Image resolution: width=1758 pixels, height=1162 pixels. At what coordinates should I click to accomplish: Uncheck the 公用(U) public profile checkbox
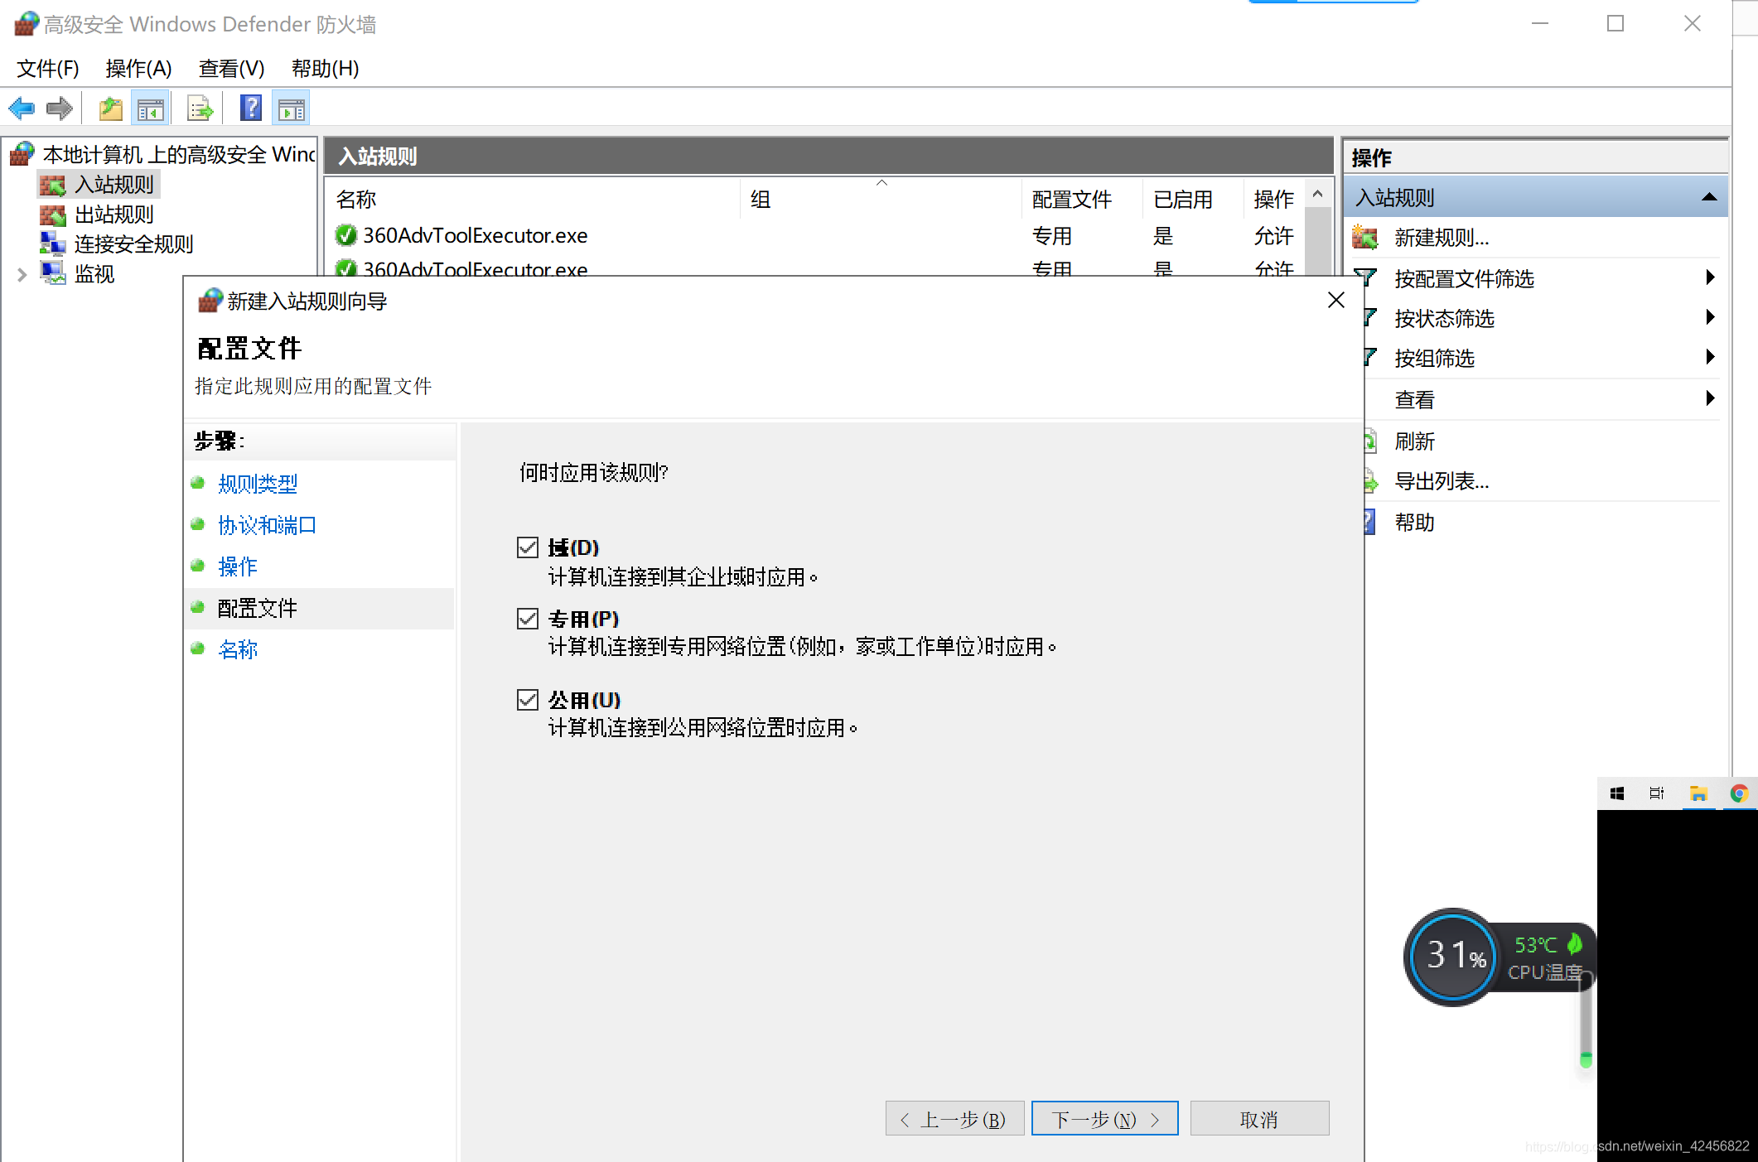tap(528, 700)
